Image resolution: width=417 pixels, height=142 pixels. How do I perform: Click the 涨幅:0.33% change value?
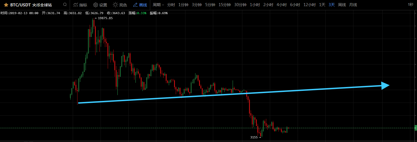(x=137, y=13)
